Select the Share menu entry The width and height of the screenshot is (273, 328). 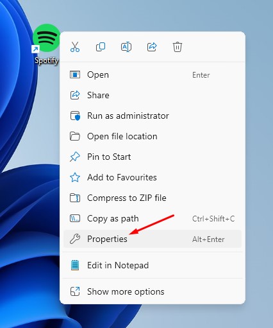pyautogui.click(x=153, y=95)
